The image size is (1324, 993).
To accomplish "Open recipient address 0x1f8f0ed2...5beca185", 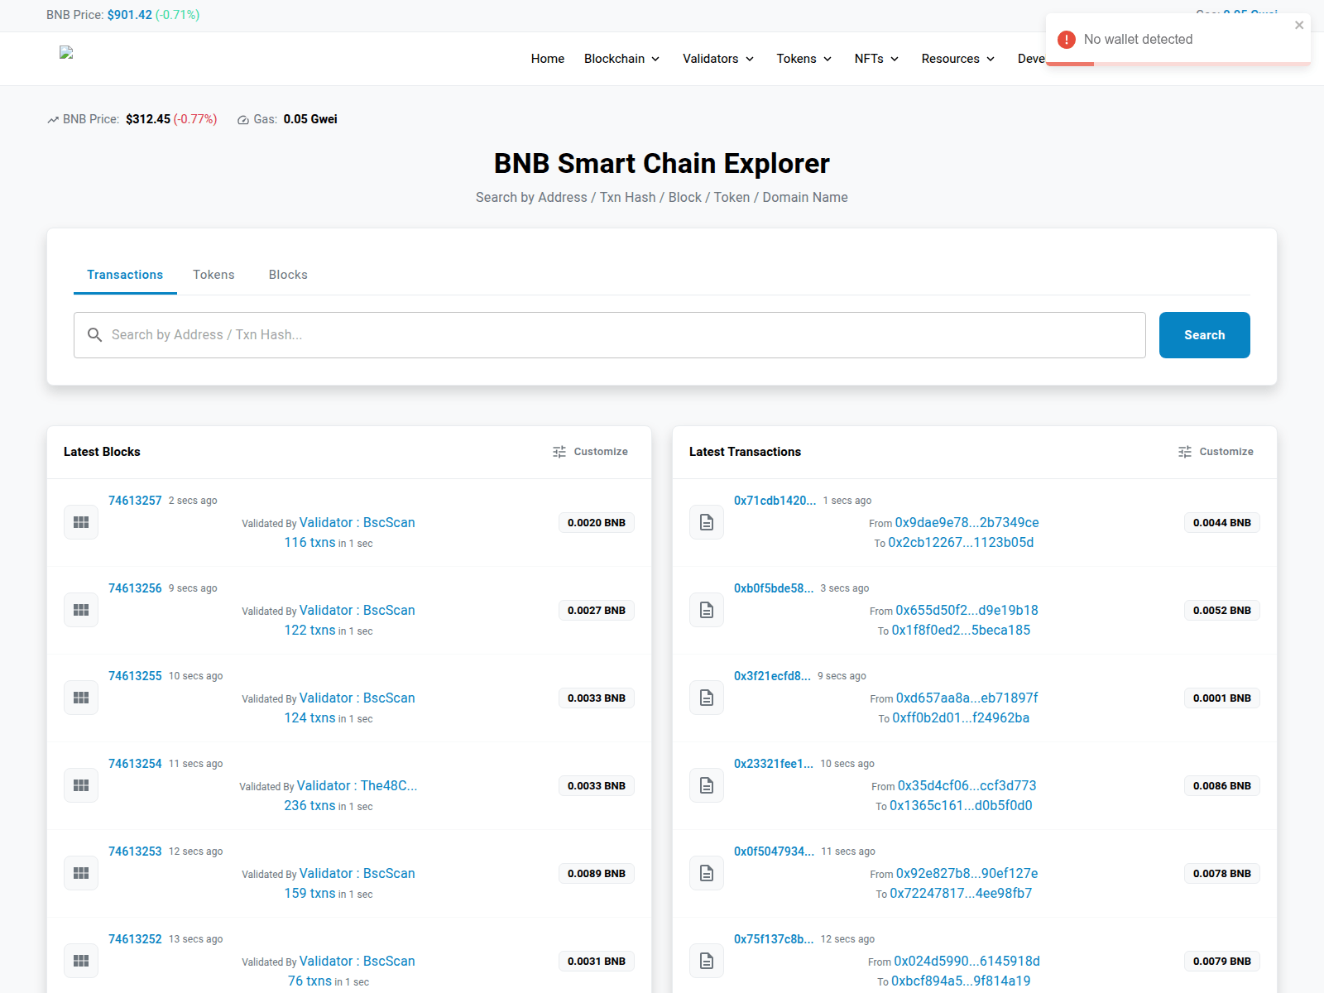I will [961, 631].
